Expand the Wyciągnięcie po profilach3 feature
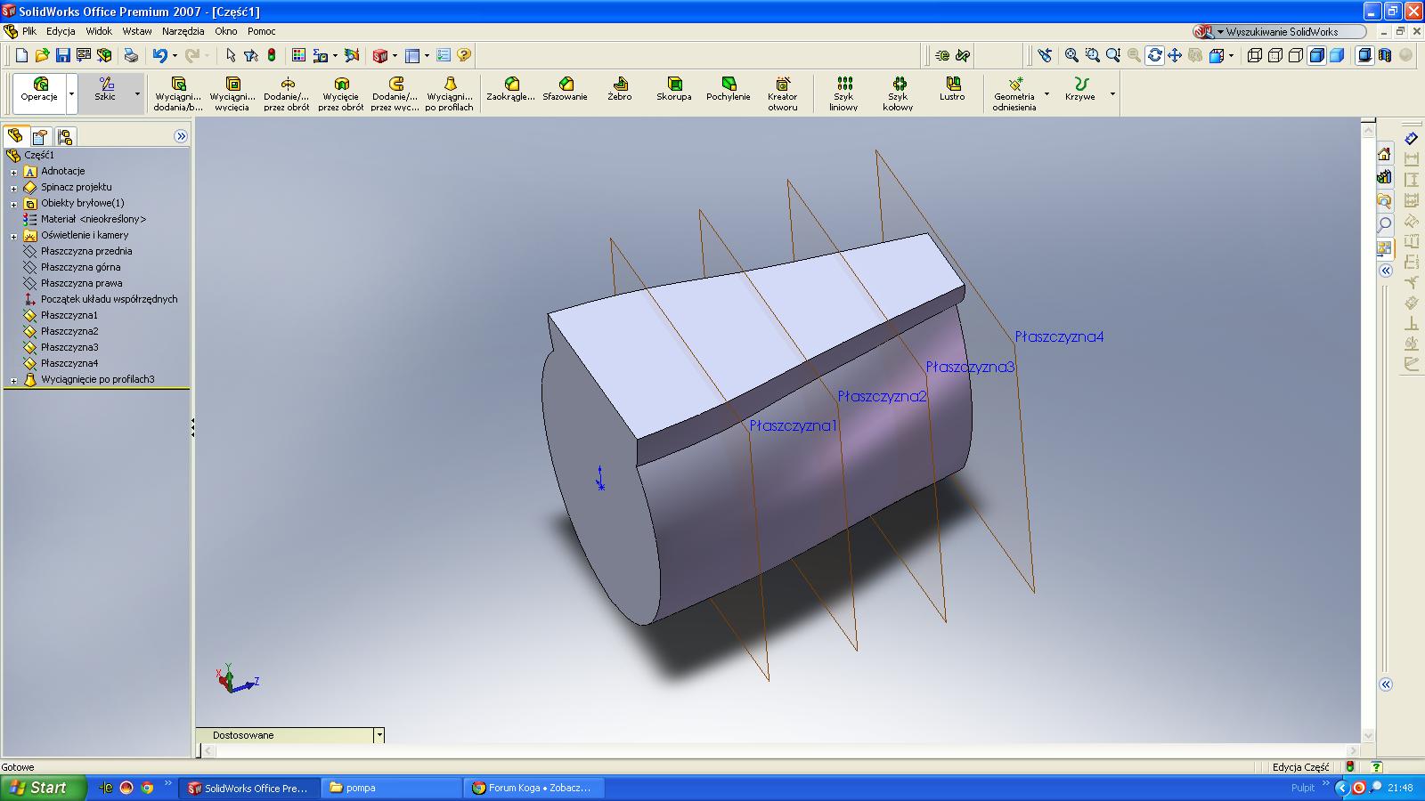The height and width of the screenshot is (801, 1425). 13,380
